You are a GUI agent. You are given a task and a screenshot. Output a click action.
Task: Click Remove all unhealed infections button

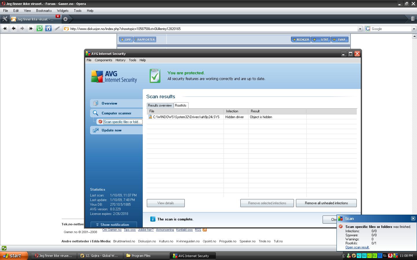pyautogui.click(x=326, y=203)
